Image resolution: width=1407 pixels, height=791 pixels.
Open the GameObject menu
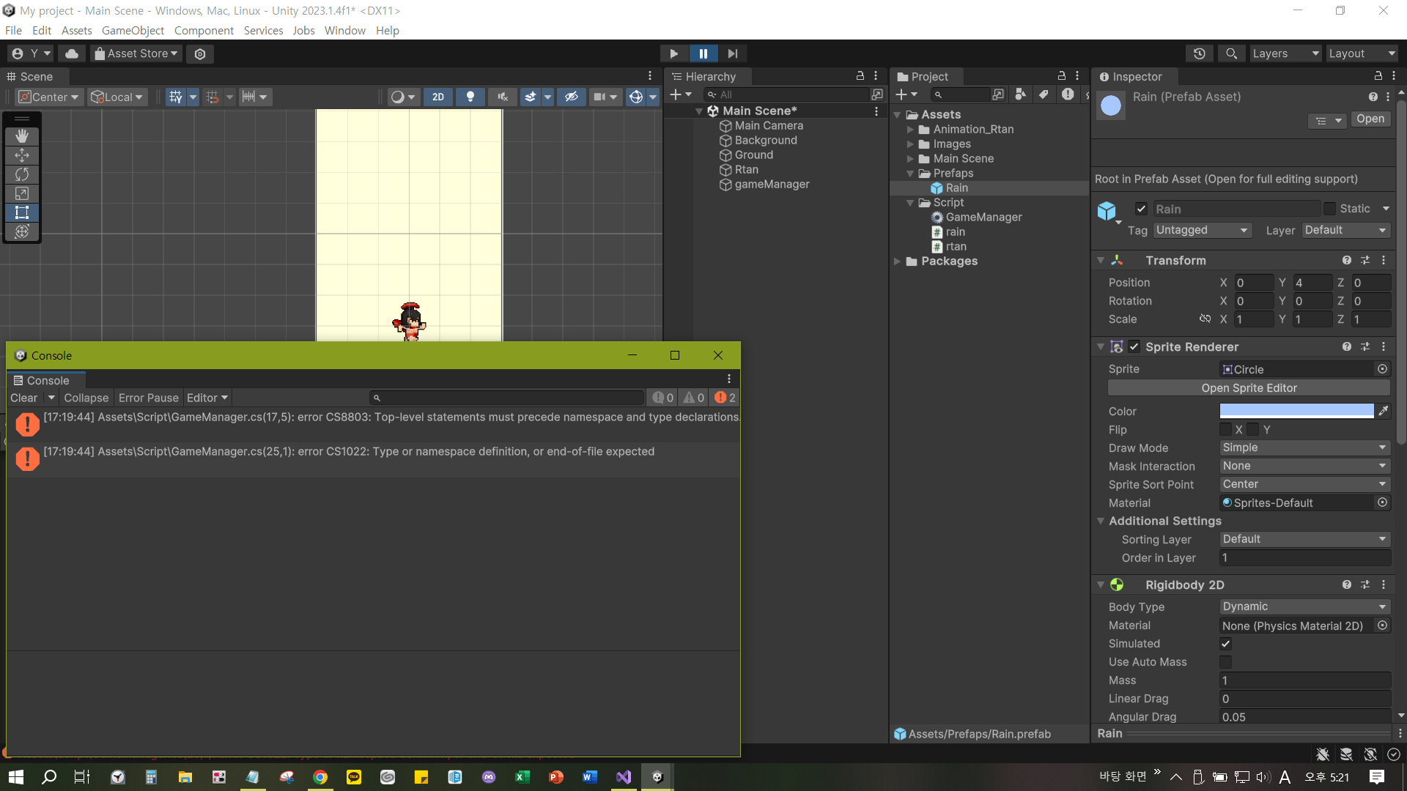[133, 31]
